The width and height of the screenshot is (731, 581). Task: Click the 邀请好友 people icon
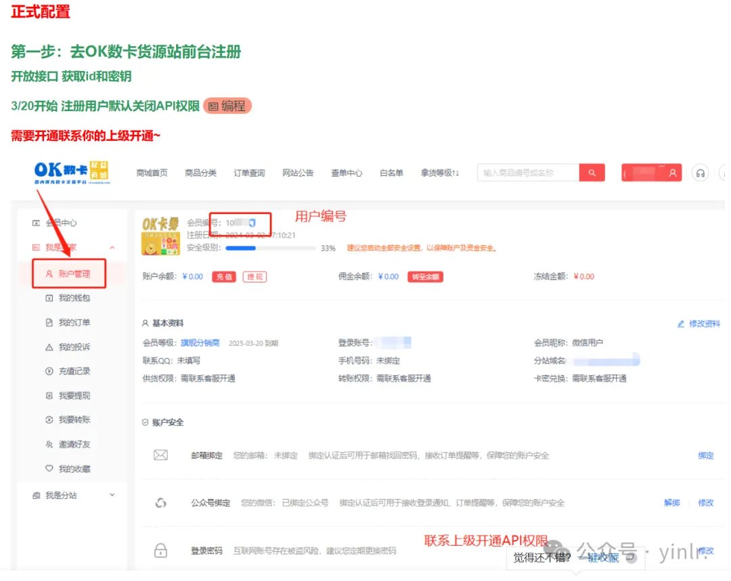coord(49,444)
